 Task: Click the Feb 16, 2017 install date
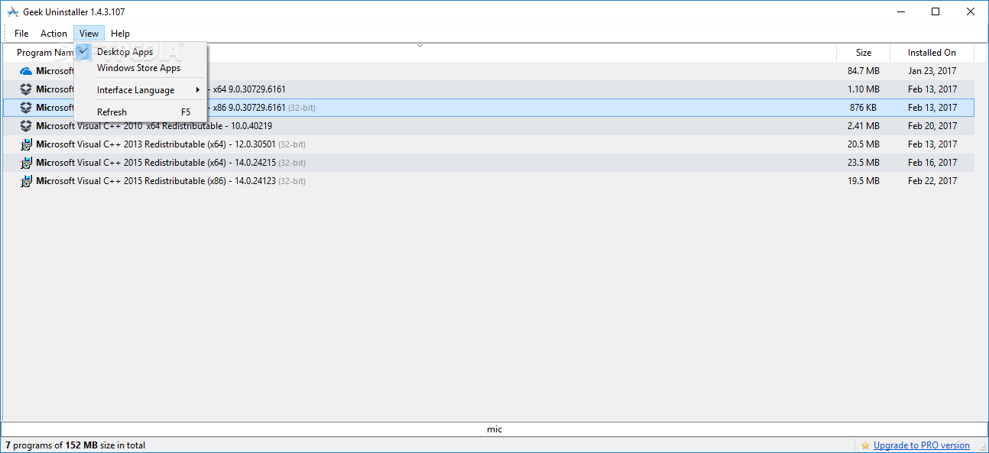tap(932, 163)
